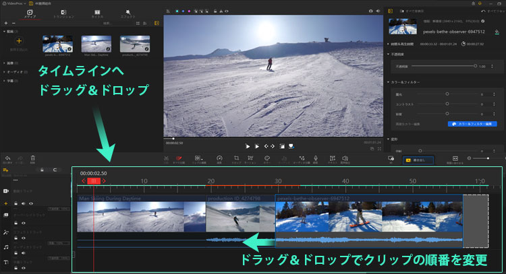
Task: Click the play-clip button beside play
Action: 257,146
